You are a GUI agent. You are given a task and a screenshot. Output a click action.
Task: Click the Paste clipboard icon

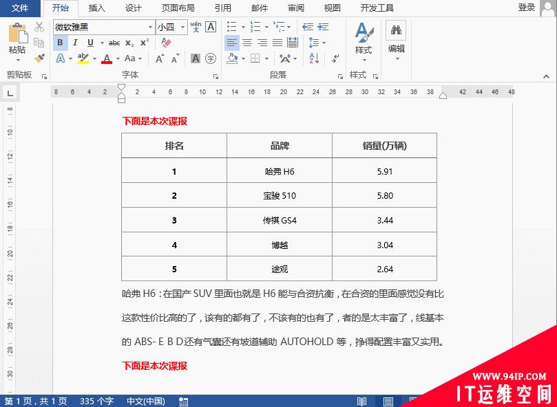click(18, 33)
